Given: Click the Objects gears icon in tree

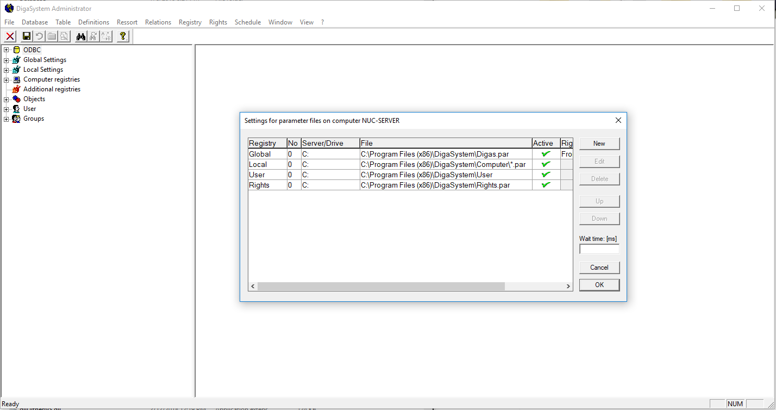Looking at the screenshot, I should (x=16, y=99).
